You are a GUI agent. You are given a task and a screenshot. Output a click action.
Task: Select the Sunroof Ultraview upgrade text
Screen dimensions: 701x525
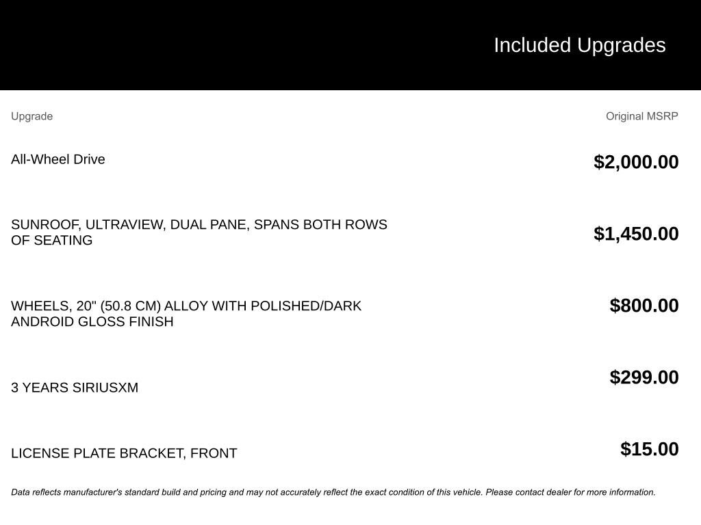[199, 232]
